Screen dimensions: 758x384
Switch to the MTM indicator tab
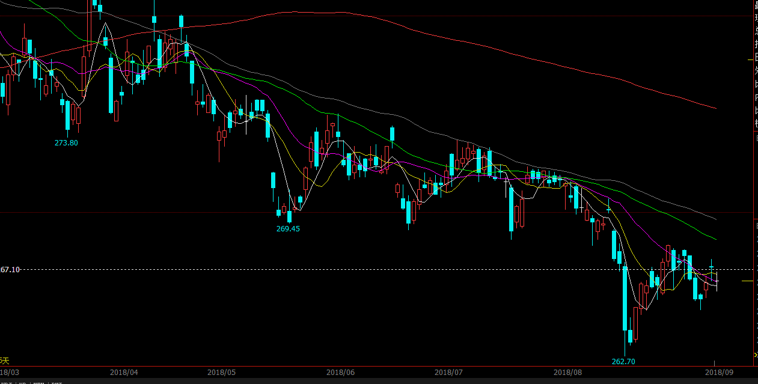coord(38,382)
